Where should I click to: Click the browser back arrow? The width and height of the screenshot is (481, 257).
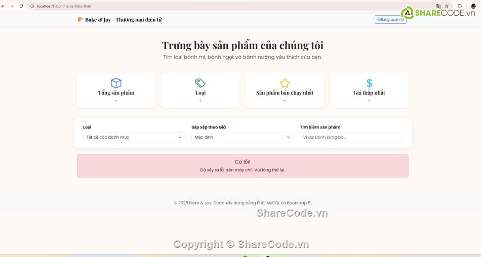(3, 6)
